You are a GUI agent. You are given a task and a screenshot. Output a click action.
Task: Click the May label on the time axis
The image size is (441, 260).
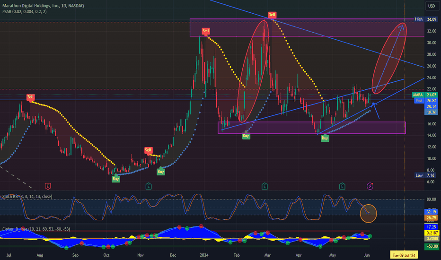click(x=333, y=255)
